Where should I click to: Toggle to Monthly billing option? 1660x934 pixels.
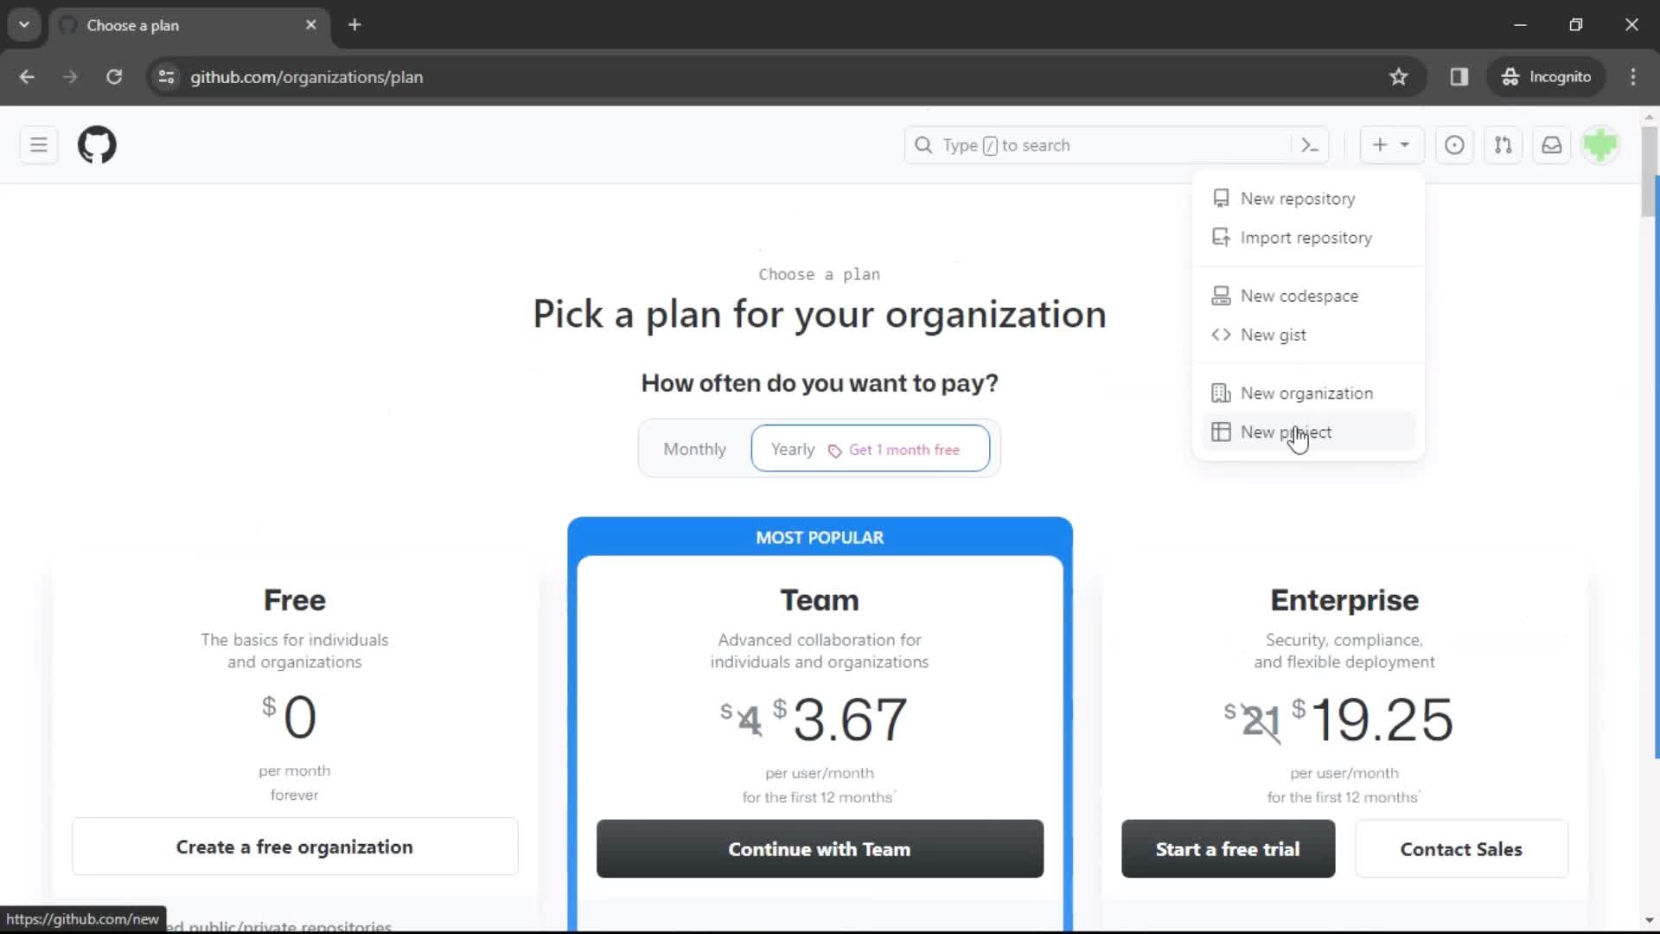pyautogui.click(x=694, y=448)
